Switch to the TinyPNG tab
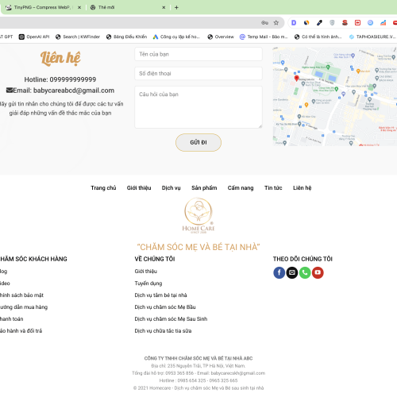Image resolution: width=397 pixels, height=397 pixels. [44, 7]
